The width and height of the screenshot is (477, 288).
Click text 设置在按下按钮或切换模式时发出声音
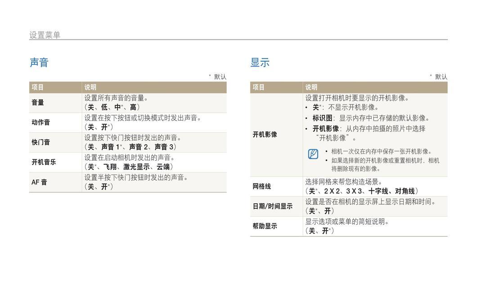click(x=143, y=118)
